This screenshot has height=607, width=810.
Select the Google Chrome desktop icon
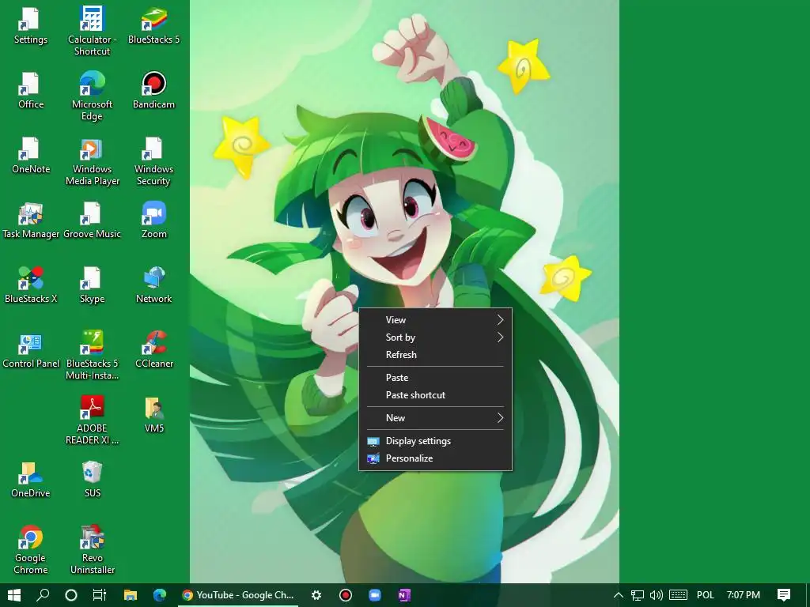(x=31, y=550)
